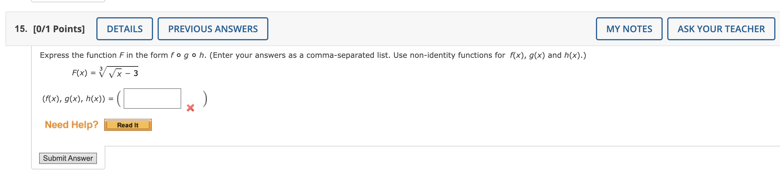Viewport: 780px width, 172px height.
Task: Click the answer input box
Action: point(152,98)
